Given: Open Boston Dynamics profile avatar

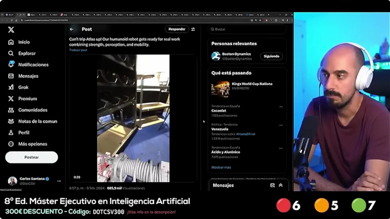Looking at the screenshot, I should (216, 56).
